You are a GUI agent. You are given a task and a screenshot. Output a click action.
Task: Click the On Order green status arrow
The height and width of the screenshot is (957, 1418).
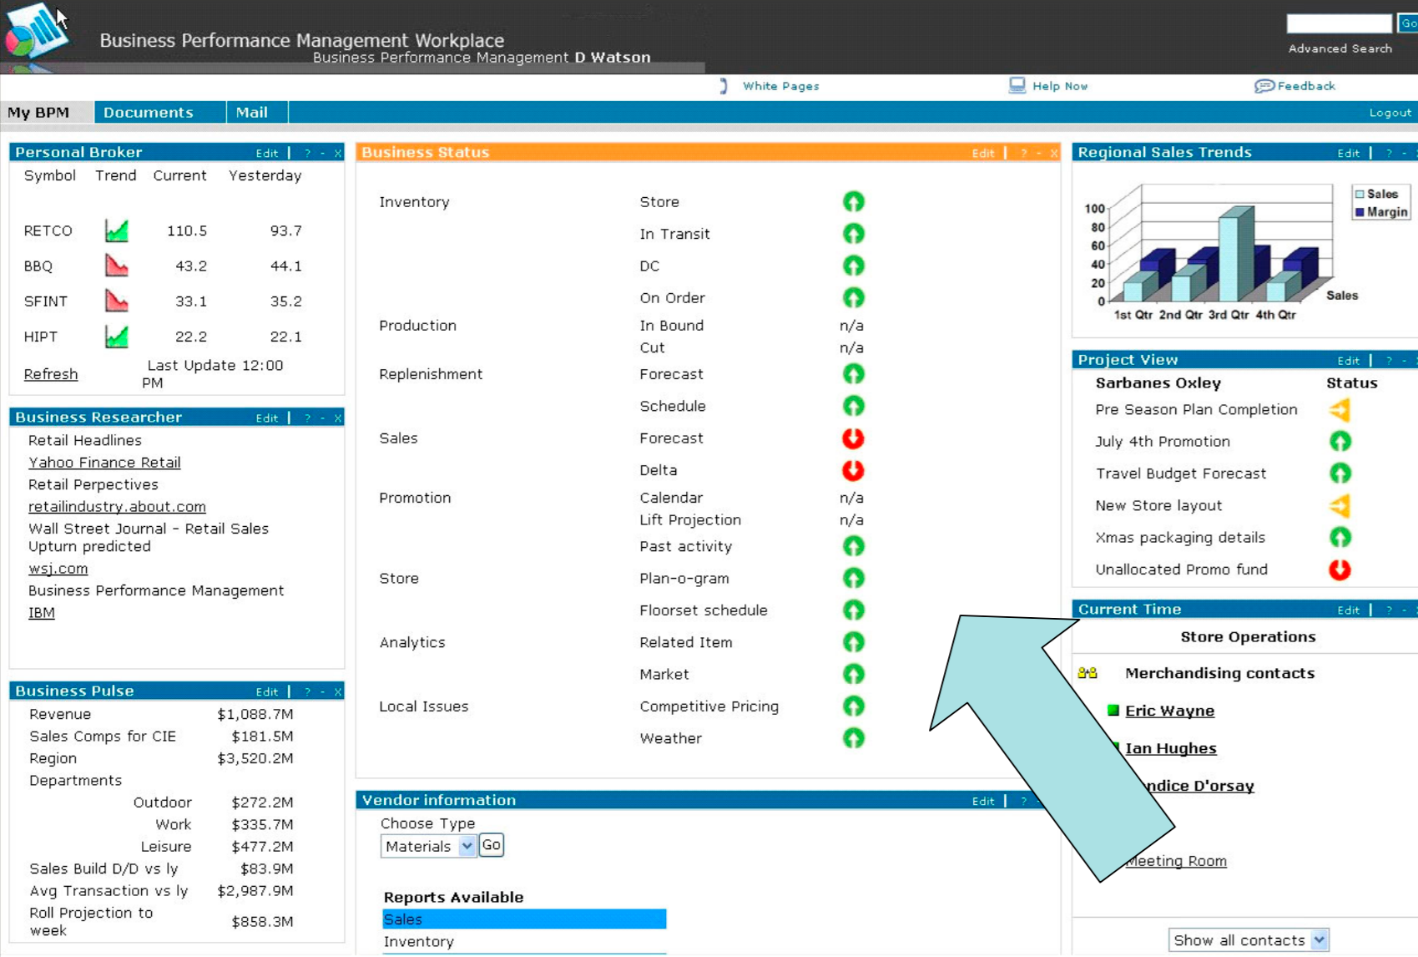[853, 297]
